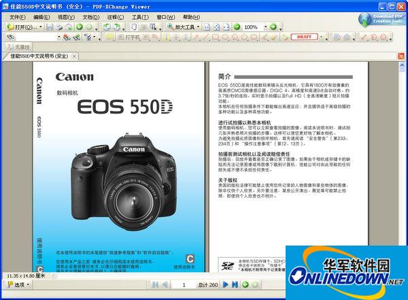Click the bottom green previous-view arrow
This screenshot has height=300, width=408.
(x=245, y=284)
